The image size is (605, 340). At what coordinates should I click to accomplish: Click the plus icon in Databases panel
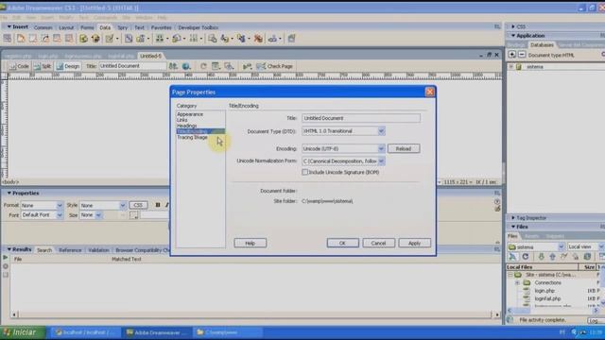click(x=511, y=55)
